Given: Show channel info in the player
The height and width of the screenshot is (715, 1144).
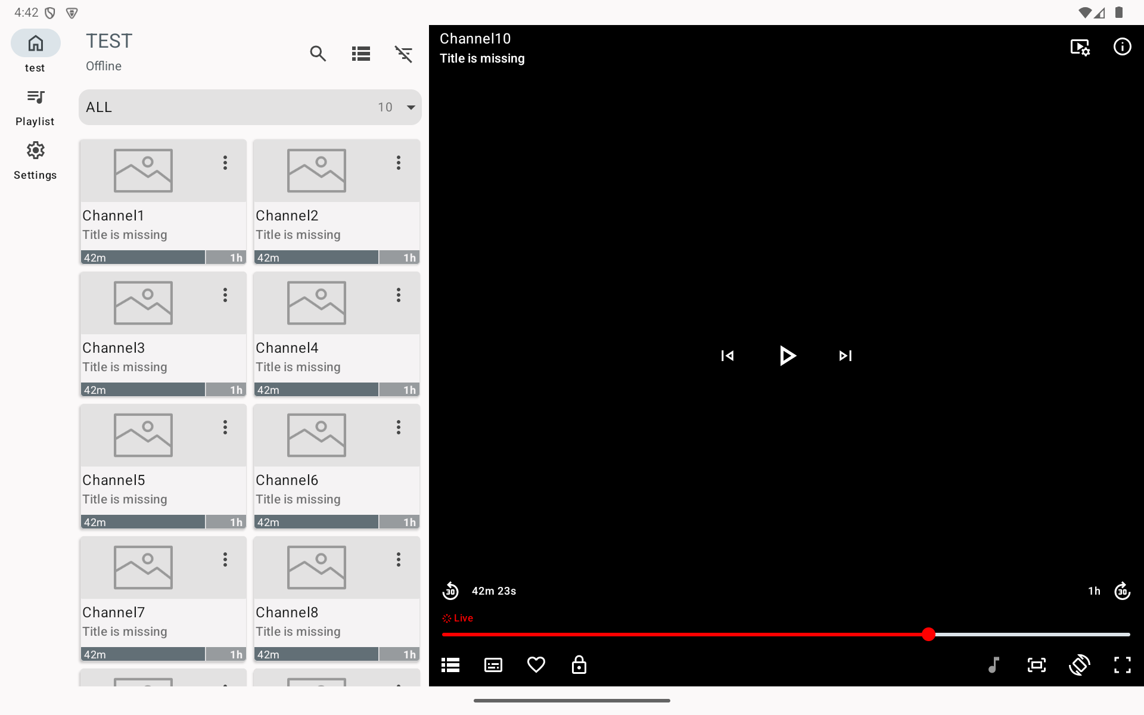Looking at the screenshot, I should [x=1123, y=46].
